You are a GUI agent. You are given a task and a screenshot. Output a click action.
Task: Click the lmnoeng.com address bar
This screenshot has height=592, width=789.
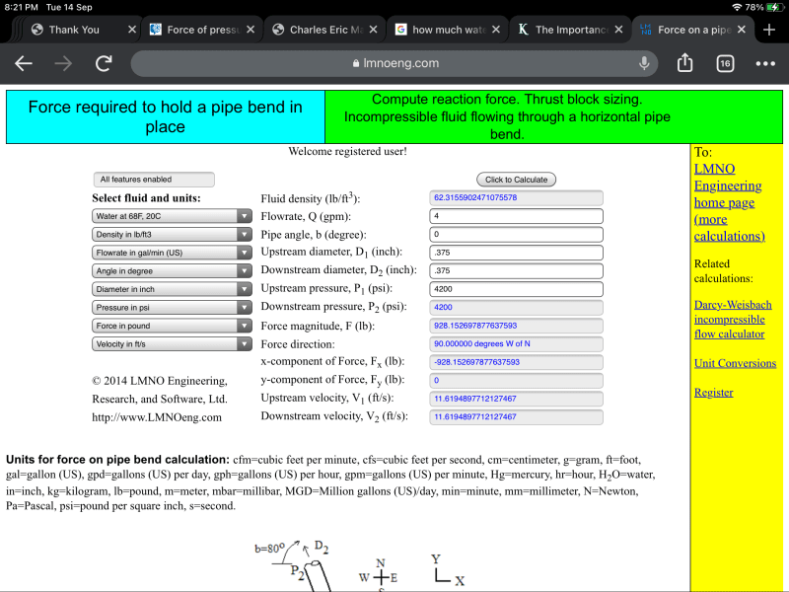pos(394,63)
